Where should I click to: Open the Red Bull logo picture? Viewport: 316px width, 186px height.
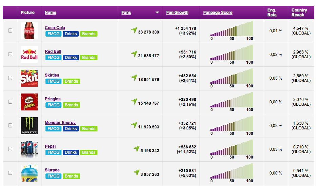pos(29,55)
